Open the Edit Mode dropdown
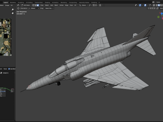163x122 pixels. point(26,5)
